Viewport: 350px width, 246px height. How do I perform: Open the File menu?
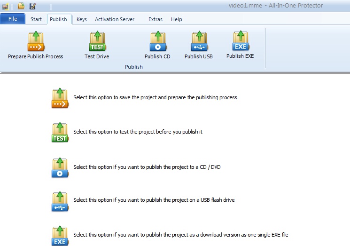tap(13, 19)
